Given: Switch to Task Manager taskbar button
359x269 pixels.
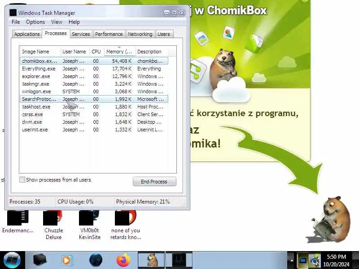Looking at the screenshot, I should click(179, 260).
